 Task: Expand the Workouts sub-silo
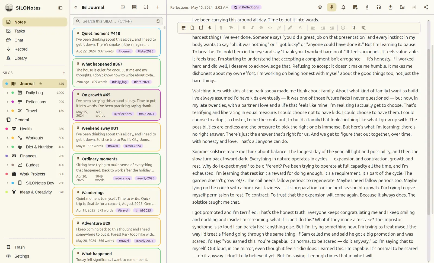click(8, 138)
